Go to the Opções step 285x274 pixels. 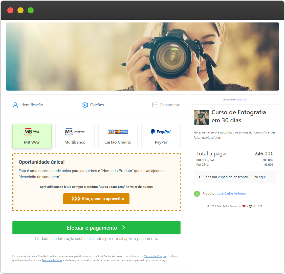(97, 105)
